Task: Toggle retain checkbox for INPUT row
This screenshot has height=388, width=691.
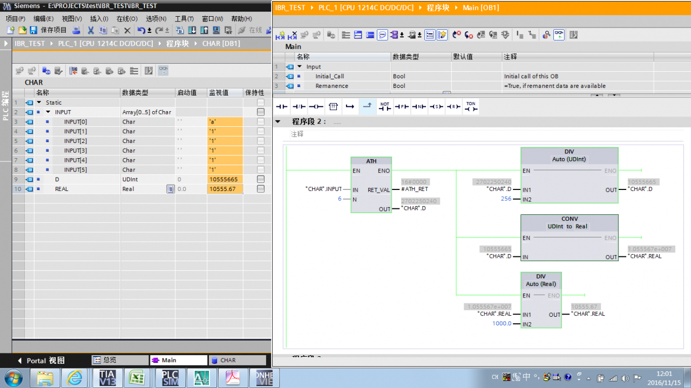Action: tap(261, 112)
